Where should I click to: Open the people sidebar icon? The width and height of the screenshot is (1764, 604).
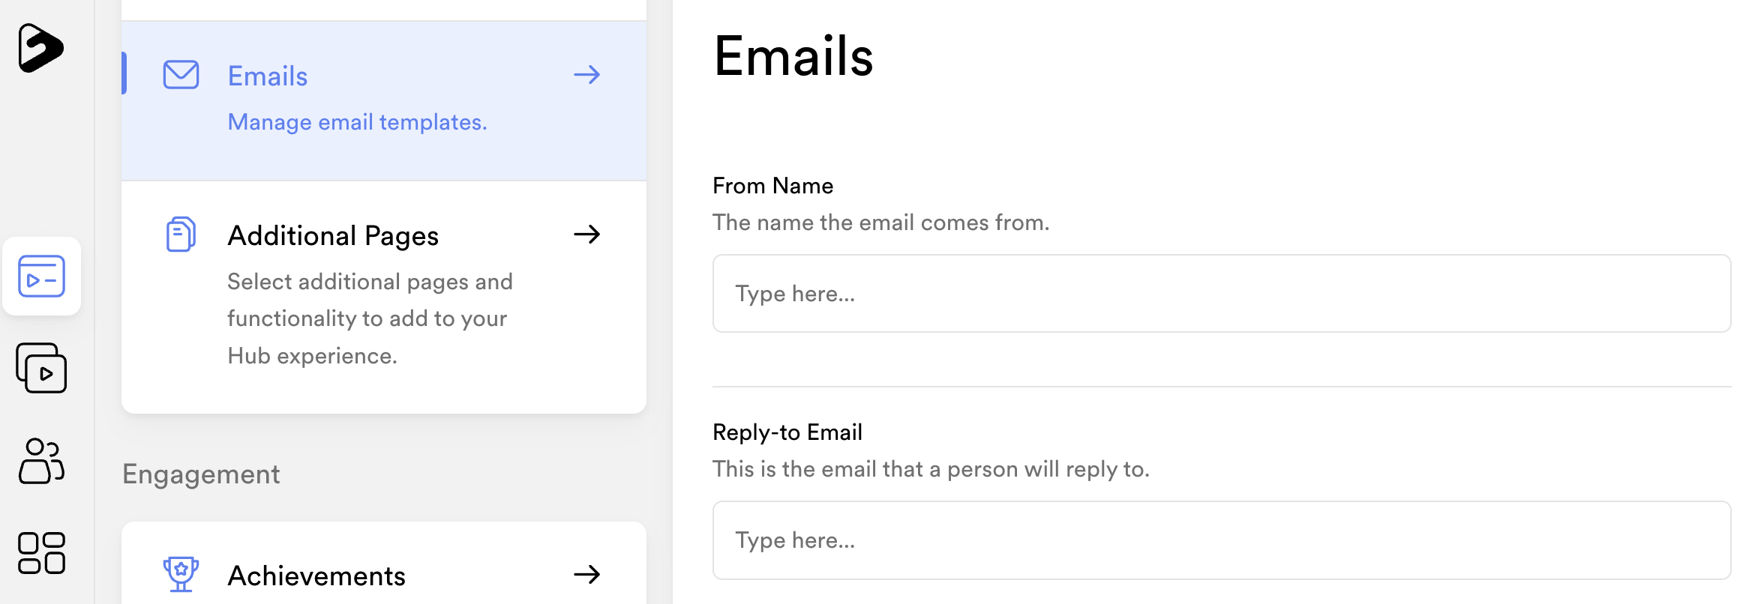click(x=42, y=461)
